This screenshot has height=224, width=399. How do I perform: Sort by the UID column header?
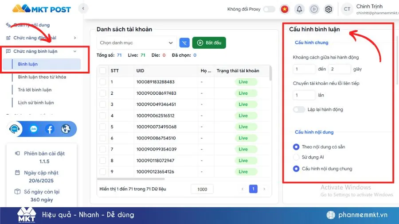pyautogui.click(x=140, y=70)
